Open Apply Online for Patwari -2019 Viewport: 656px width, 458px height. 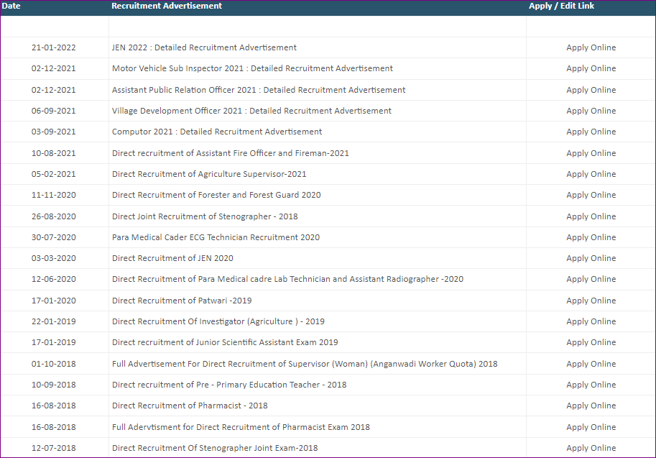[591, 301]
